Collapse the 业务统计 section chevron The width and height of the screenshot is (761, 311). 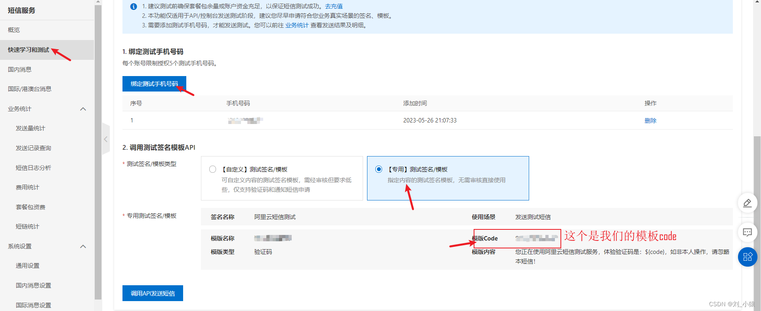83,109
